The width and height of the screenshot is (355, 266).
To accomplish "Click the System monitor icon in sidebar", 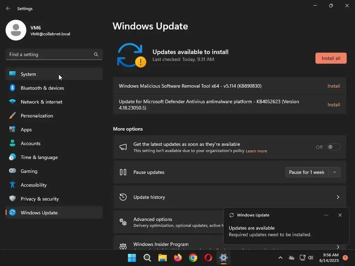I will pos(12,74).
